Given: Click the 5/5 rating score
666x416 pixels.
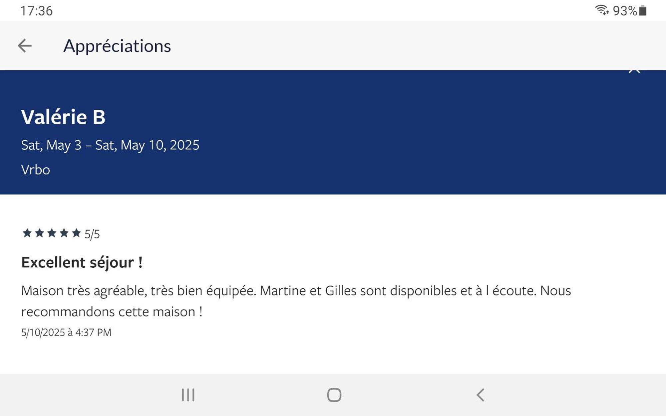Looking at the screenshot, I should [92, 234].
